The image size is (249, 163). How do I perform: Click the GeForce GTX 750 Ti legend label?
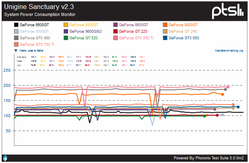coord(37,44)
